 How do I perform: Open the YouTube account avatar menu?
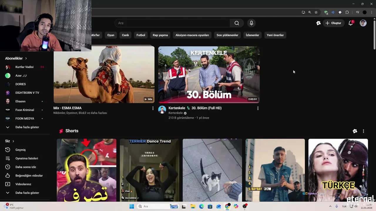point(363,23)
